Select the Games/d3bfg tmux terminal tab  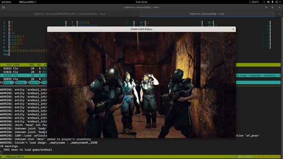pyautogui.click(x=207, y=14)
